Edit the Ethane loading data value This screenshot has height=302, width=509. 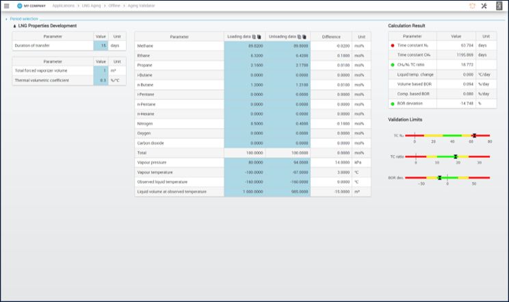coord(244,55)
